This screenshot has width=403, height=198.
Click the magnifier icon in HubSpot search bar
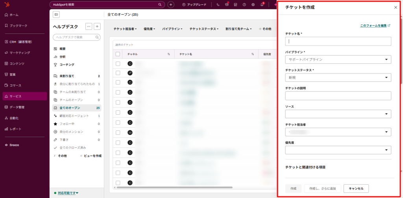tap(160, 5)
